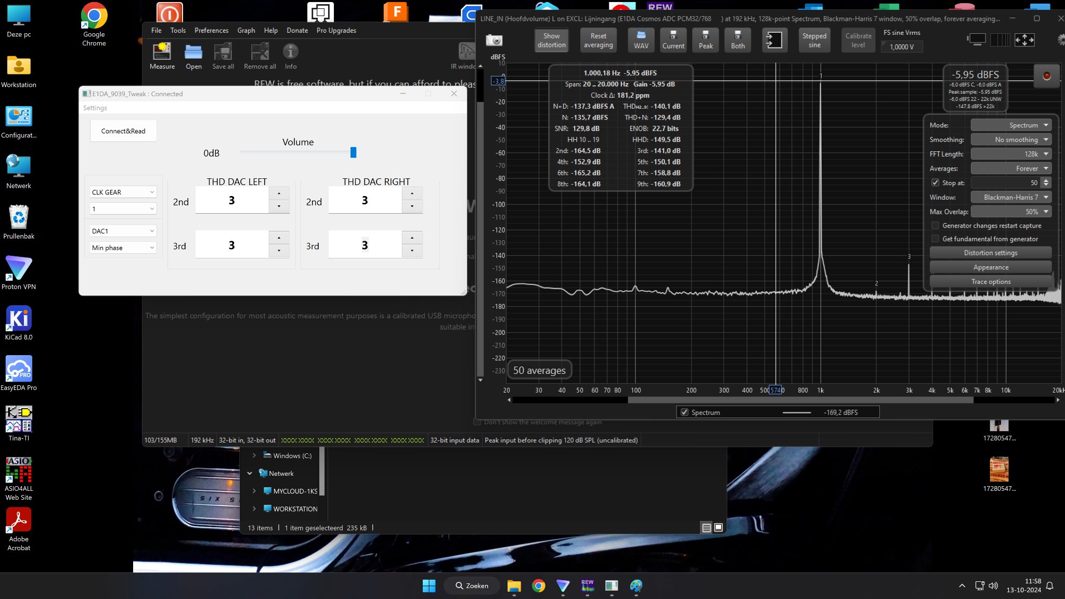Click the Volume slider handle
The width and height of the screenshot is (1065, 599).
(353, 152)
